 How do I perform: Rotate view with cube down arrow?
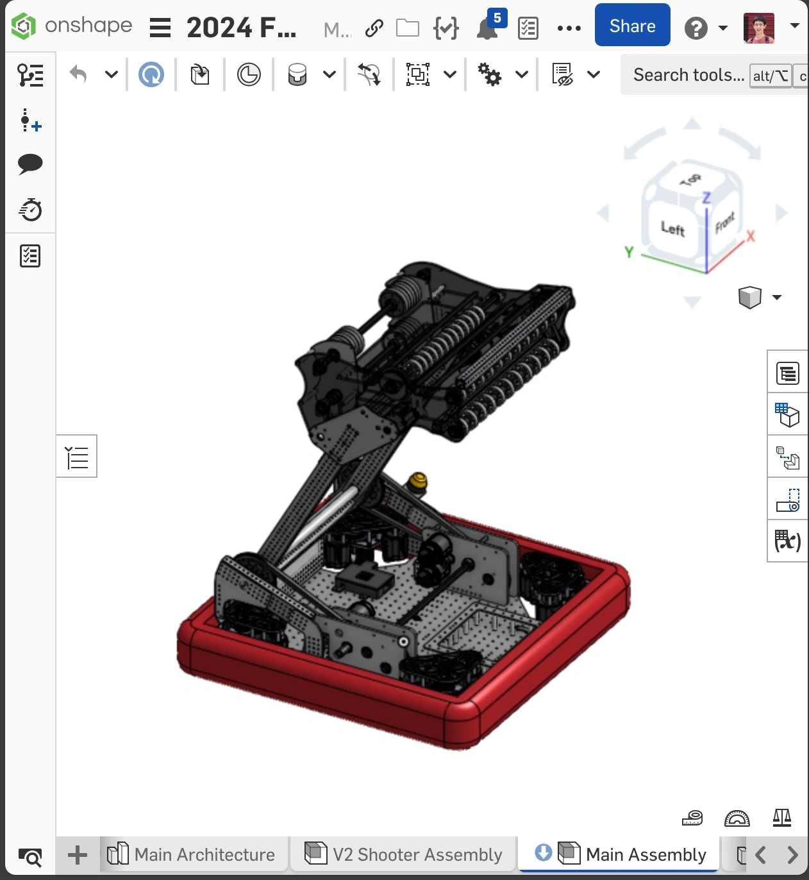coord(692,302)
